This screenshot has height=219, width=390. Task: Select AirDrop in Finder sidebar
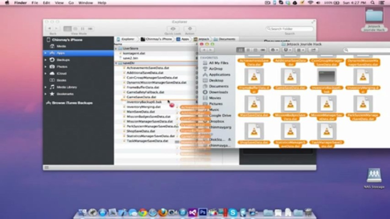(213, 69)
